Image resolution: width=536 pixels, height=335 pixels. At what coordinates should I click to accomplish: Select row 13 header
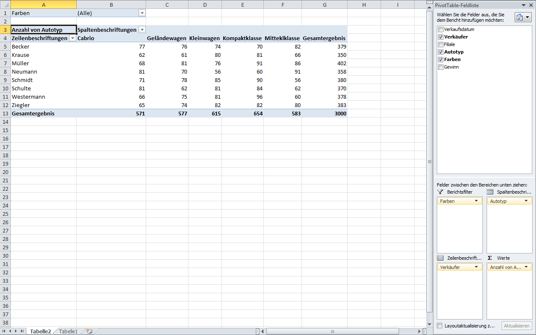tap(5, 113)
